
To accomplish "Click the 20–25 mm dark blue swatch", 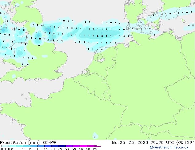I will (x=55, y=146).
